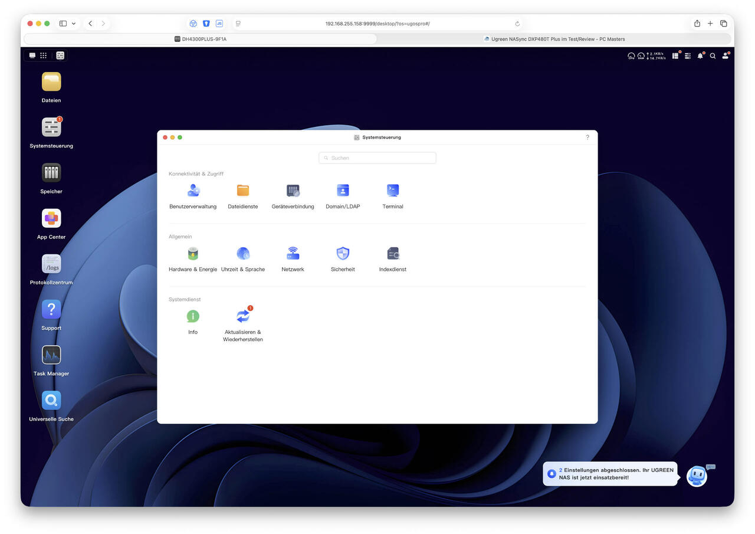Click the Safari address bar
755x534 pixels.
pos(377,24)
